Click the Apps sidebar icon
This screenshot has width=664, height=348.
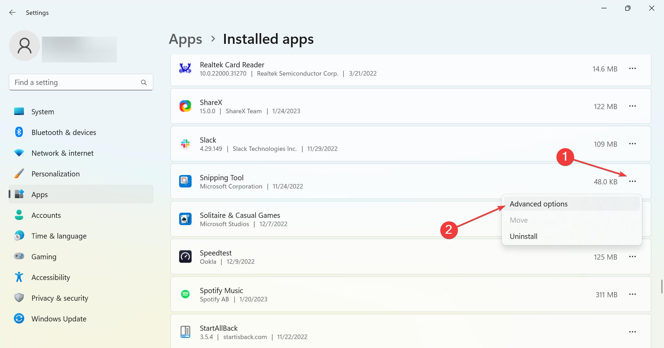19,194
